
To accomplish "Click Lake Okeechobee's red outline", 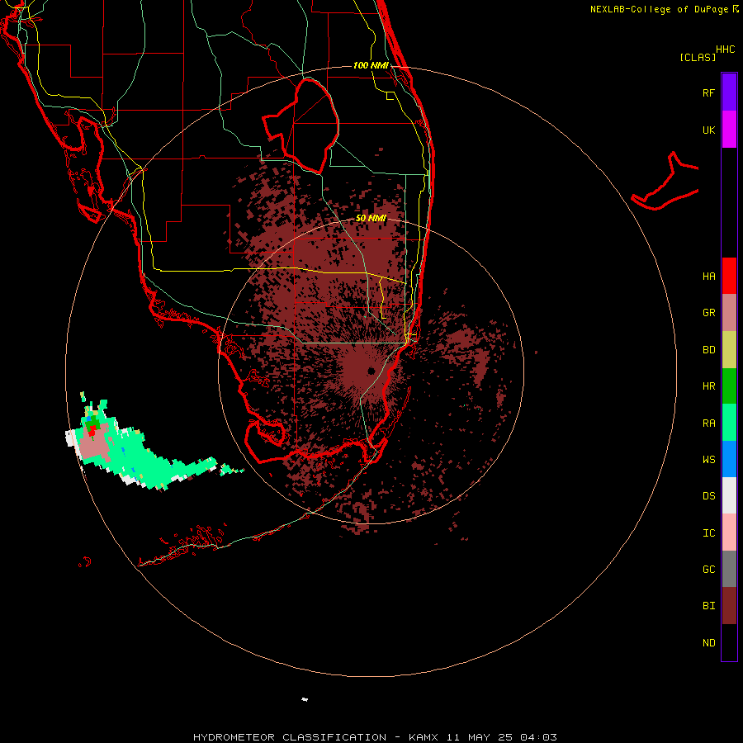I will pyautogui.click(x=301, y=125).
